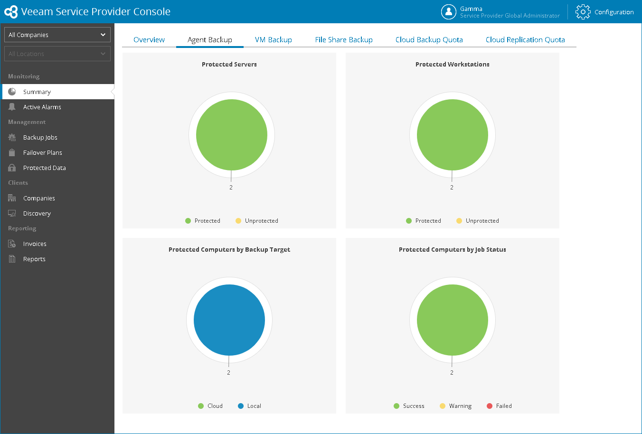Screen dimensions: 642x434
Task: Click the Veeam logo icon
Action: tap(11, 12)
